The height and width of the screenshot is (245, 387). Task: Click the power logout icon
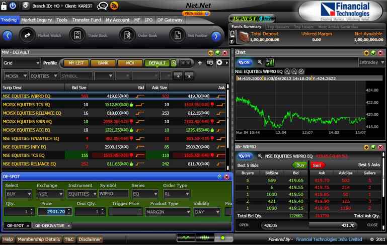13,6
